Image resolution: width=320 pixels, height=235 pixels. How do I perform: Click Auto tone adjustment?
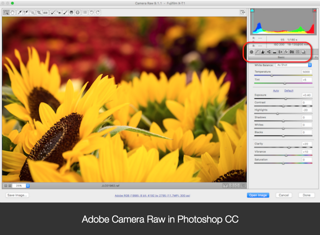(x=276, y=91)
